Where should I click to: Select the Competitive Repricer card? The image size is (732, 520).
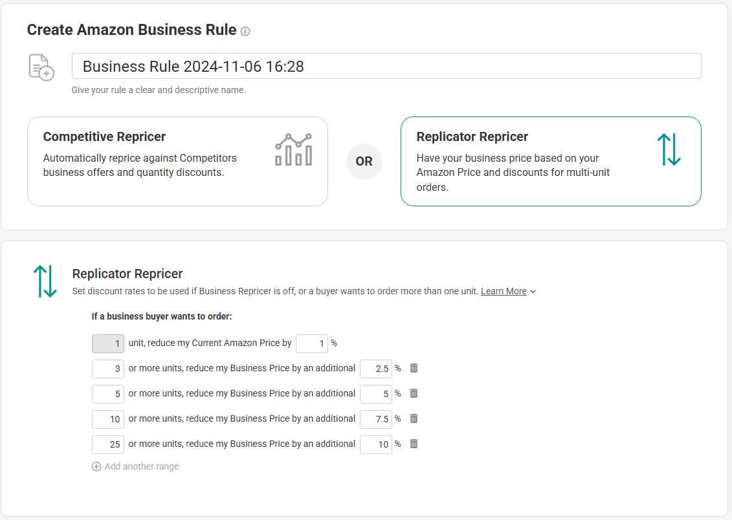177,161
